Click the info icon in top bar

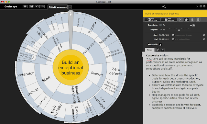(201, 6)
